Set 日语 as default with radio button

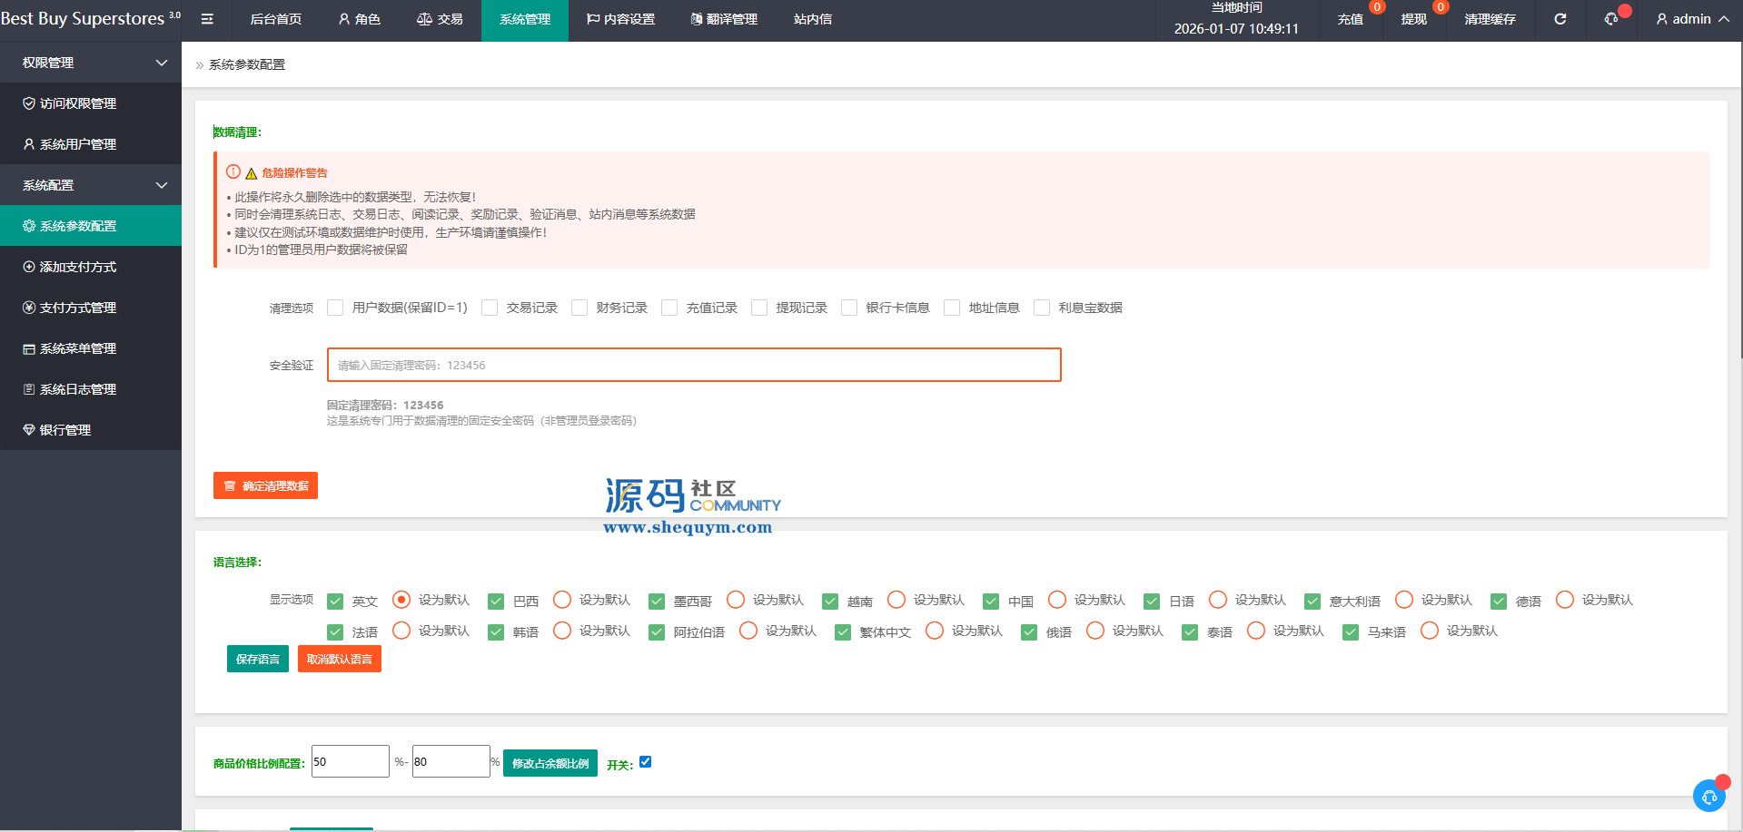[1218, 600]
